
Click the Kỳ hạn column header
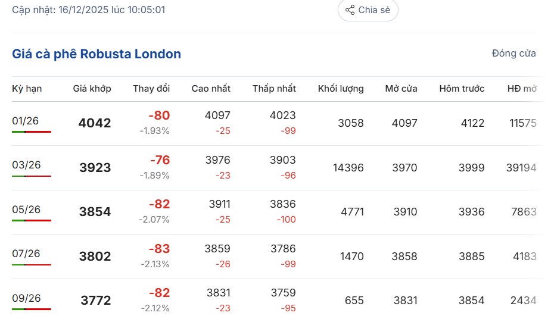coord(27,89)
